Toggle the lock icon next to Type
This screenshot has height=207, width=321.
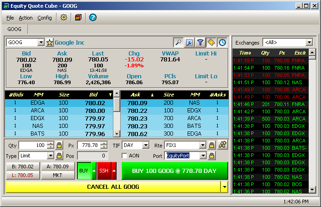[59, 156]
